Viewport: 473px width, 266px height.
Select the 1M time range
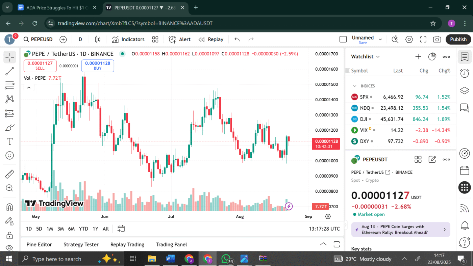(50, 229)
